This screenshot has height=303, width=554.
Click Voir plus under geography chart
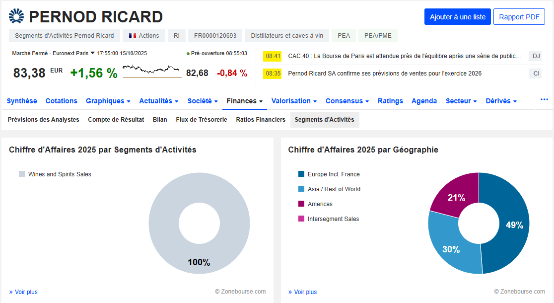coord(302,292)
